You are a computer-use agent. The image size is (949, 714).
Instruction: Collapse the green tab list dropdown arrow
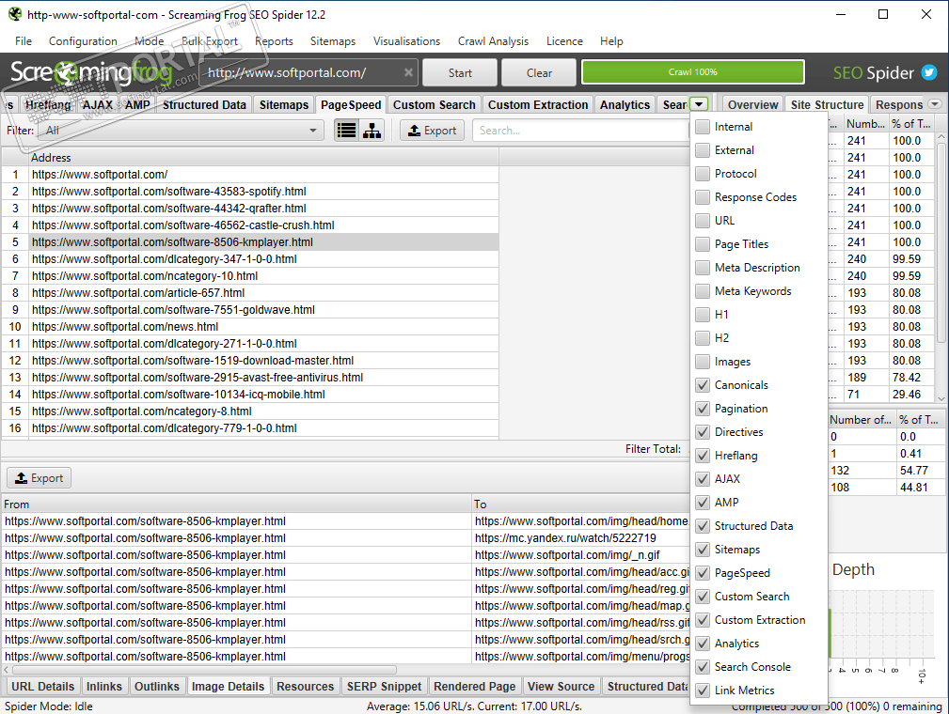[x=699, y=104]
